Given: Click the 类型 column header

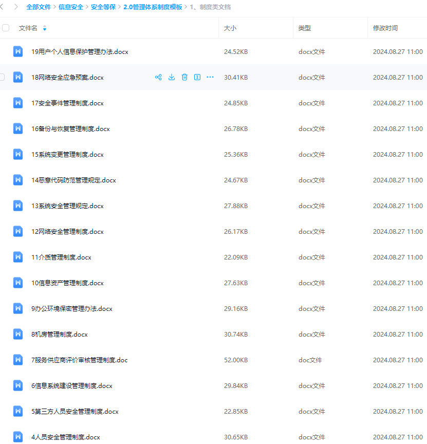Looking at the screenshot, I should 305,28.
